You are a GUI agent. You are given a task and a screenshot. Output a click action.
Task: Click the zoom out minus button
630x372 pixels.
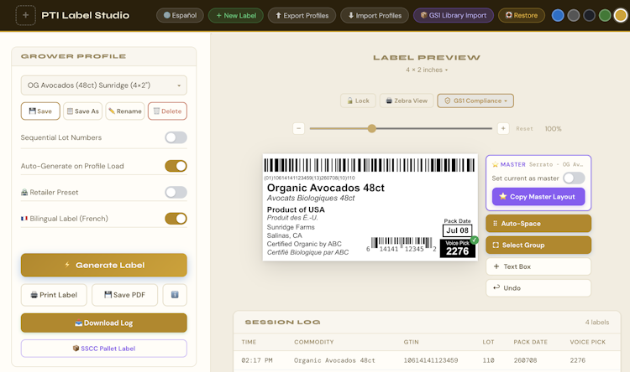pos(298,129)
